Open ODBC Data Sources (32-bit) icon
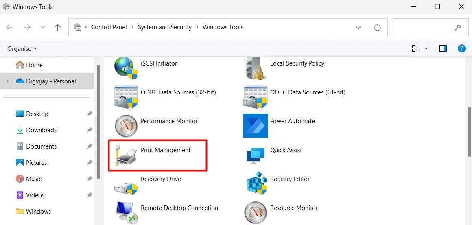Screen dimensions: 472x225 pos(126,96)
